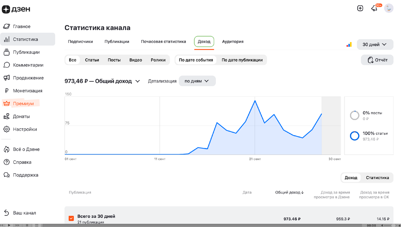Viewport: 401px width, 227px height.
Task: Filter by Ролики
Action: pyautogui.click(x=158, y=60)
